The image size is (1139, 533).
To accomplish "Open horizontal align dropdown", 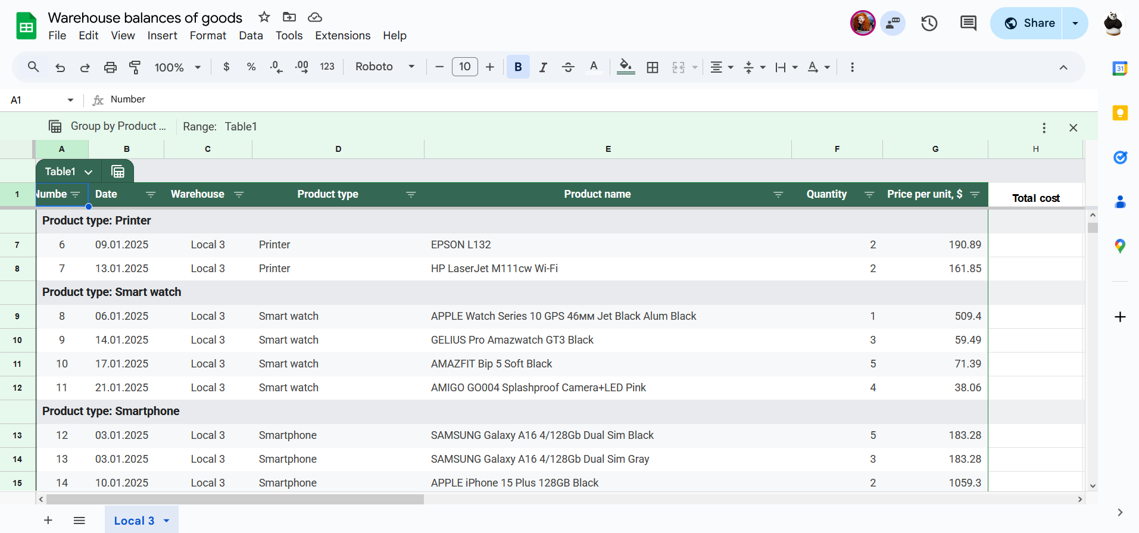I will pyautogui.click(x=722, y=67).
